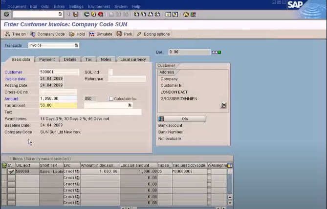The image size is (327, 209).
Task: Click item table scroll down arrow
Action: coord(230,203)
